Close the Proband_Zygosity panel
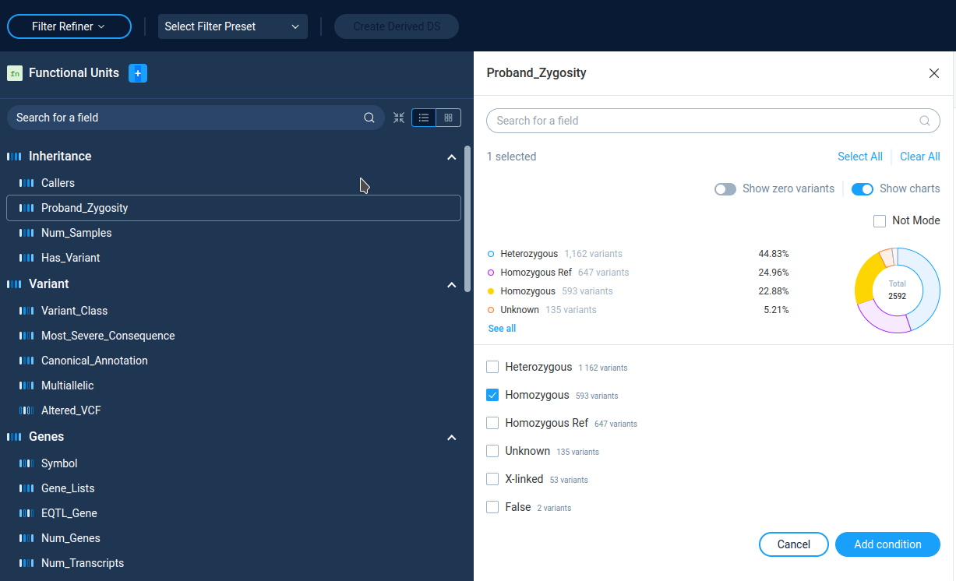The image size is (956, 581). 934,73
